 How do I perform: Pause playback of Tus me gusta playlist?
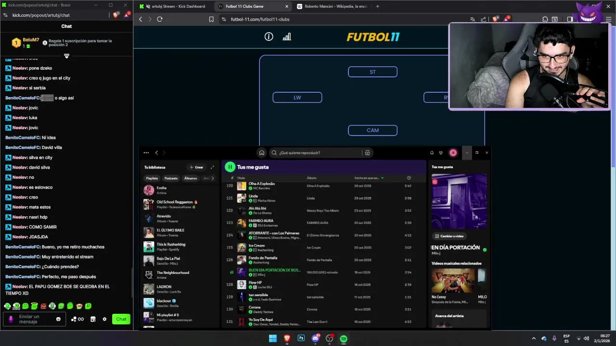230,167
